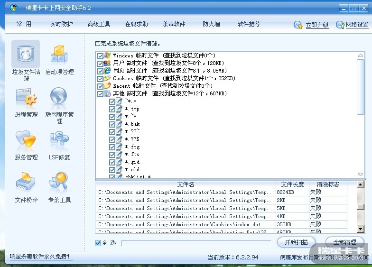
Task: Click the category list scroll-up arrow
Action: click(x=361, y=55)
